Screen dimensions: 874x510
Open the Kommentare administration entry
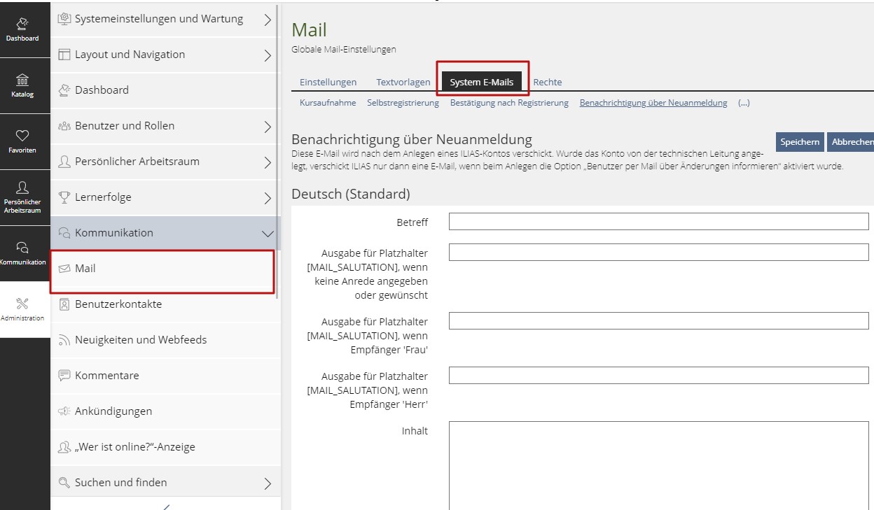[107, 376]
